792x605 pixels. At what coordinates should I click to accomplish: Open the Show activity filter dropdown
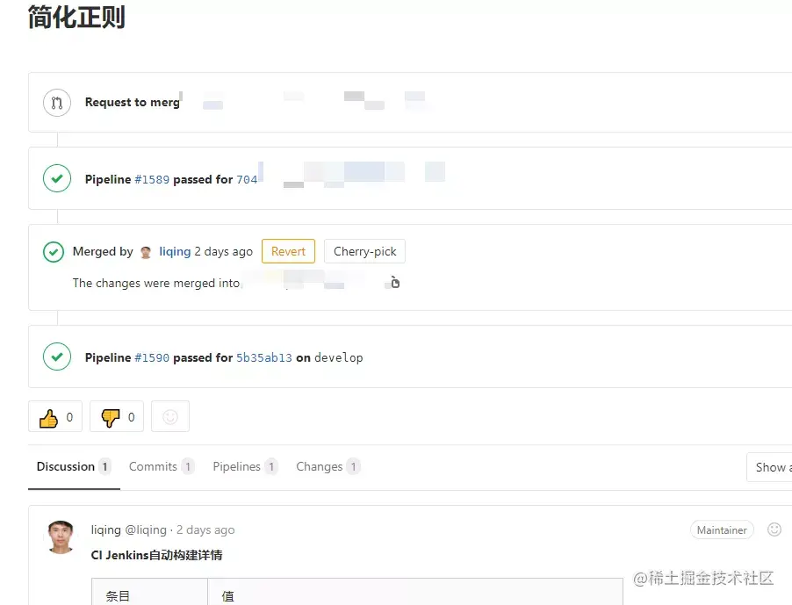coord(770,467)
